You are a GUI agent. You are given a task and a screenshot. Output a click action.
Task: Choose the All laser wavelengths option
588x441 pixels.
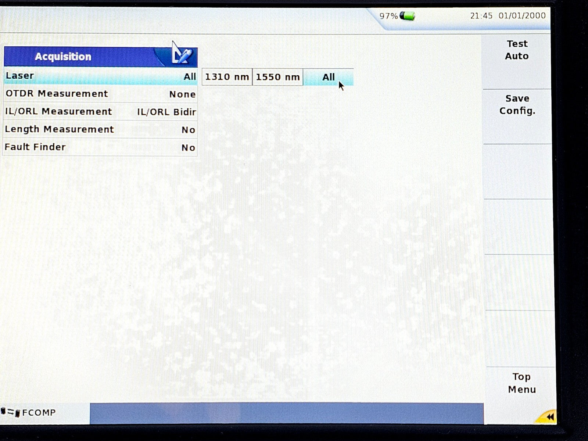(x=328, y=77)
